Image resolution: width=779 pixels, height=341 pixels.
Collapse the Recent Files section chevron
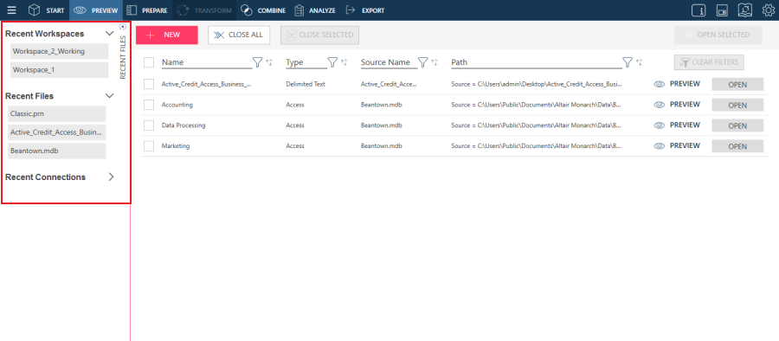[110, 95]
